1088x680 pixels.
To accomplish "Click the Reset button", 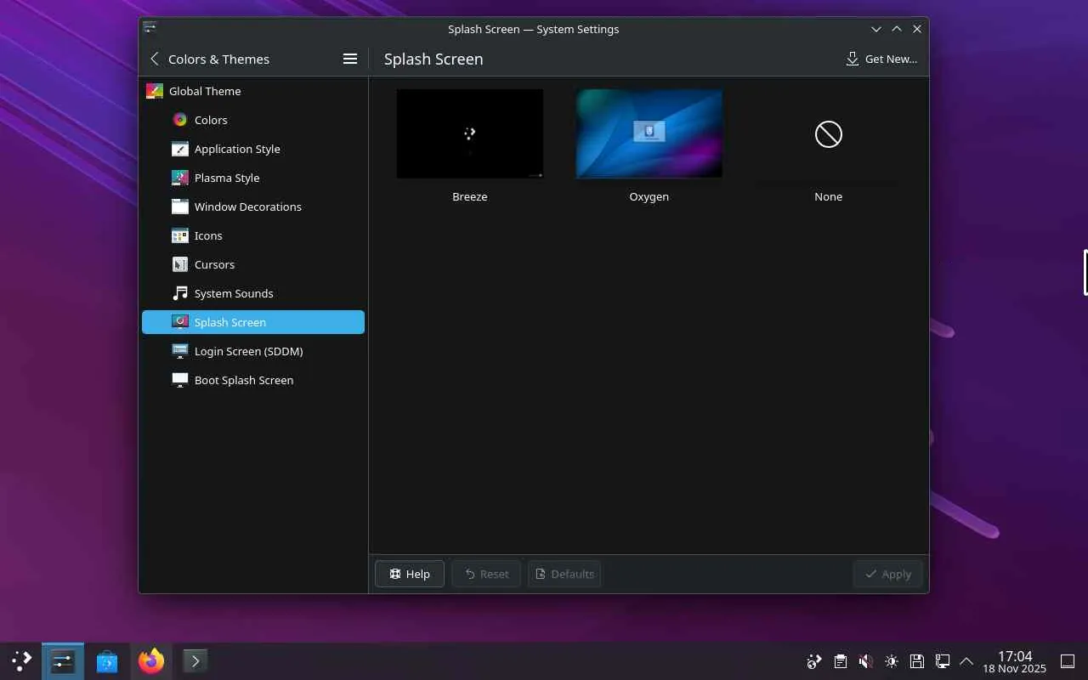I will [486, 574].
